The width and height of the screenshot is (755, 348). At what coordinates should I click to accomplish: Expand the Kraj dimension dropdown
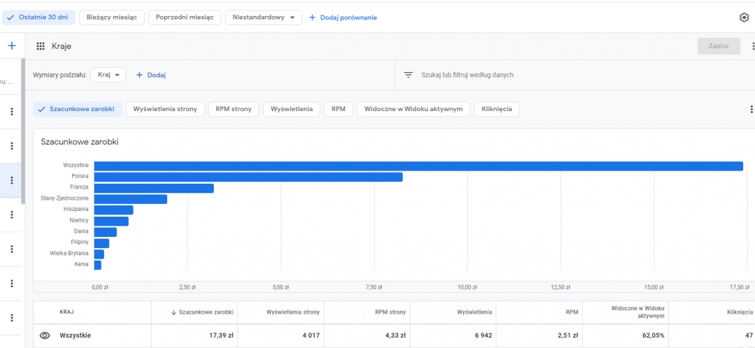[108, 75]
